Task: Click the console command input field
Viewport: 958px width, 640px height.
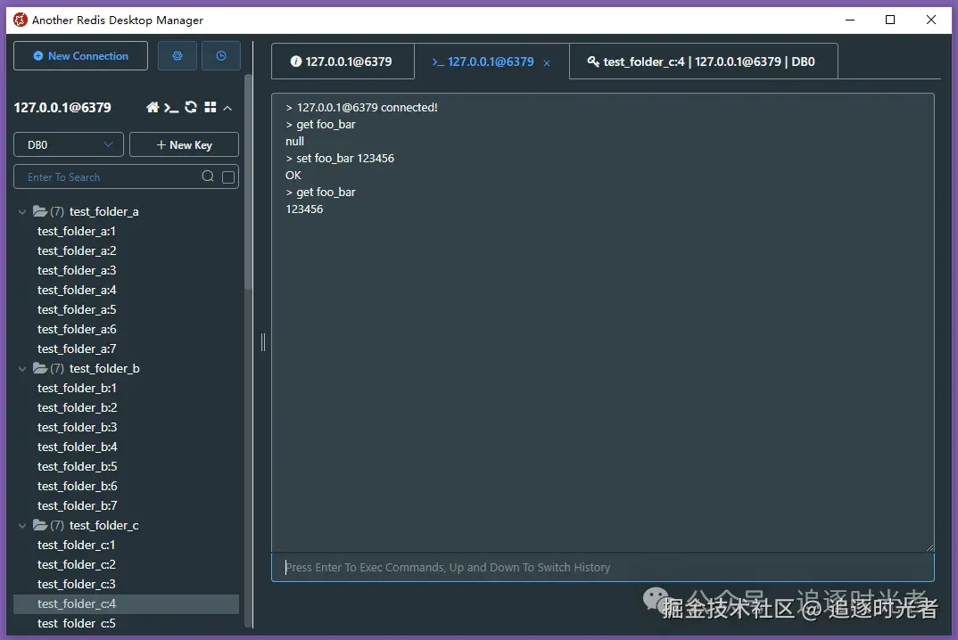Action: pos(602,567)
